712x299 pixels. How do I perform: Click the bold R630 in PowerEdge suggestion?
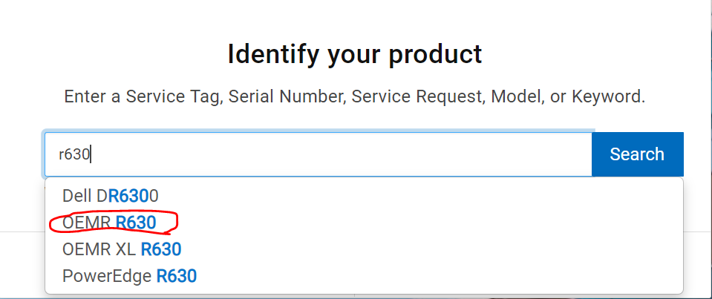tap(176, 276)
